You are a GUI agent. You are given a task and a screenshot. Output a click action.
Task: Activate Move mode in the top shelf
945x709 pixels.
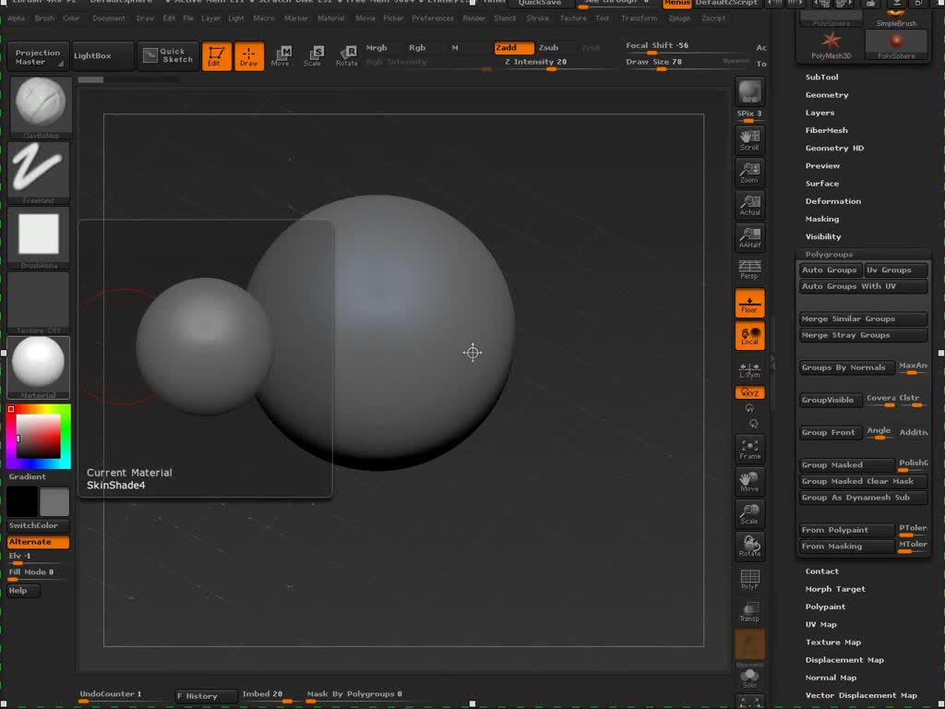[281, 55]
